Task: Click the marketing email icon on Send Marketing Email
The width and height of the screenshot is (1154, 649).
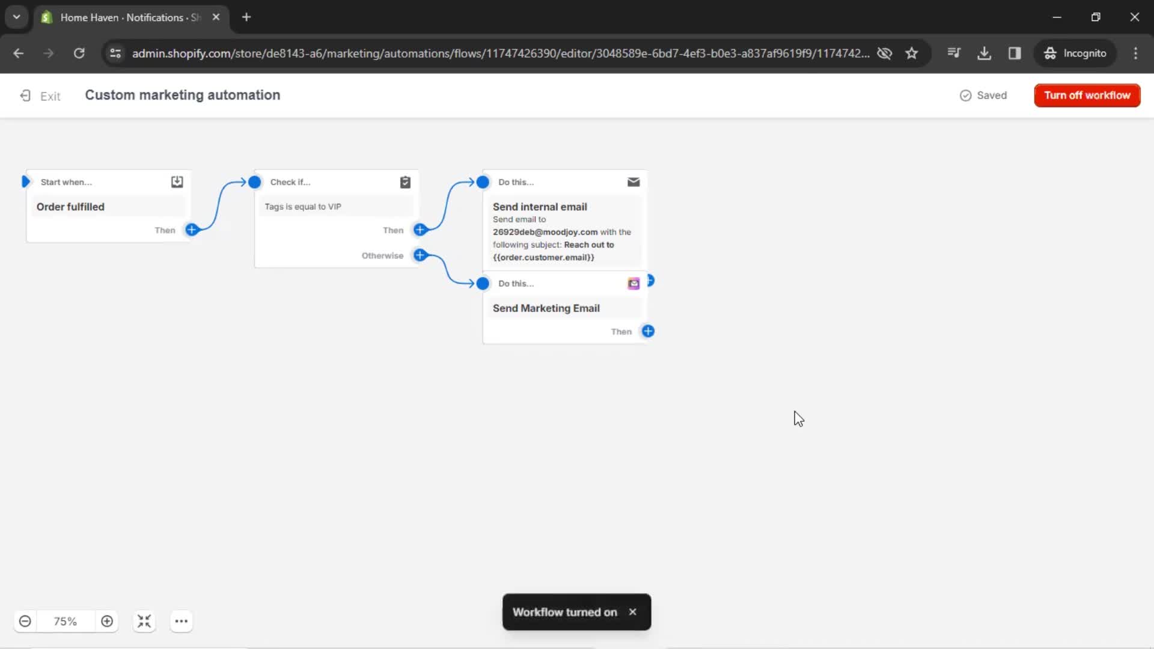Action: coord(633,284)
